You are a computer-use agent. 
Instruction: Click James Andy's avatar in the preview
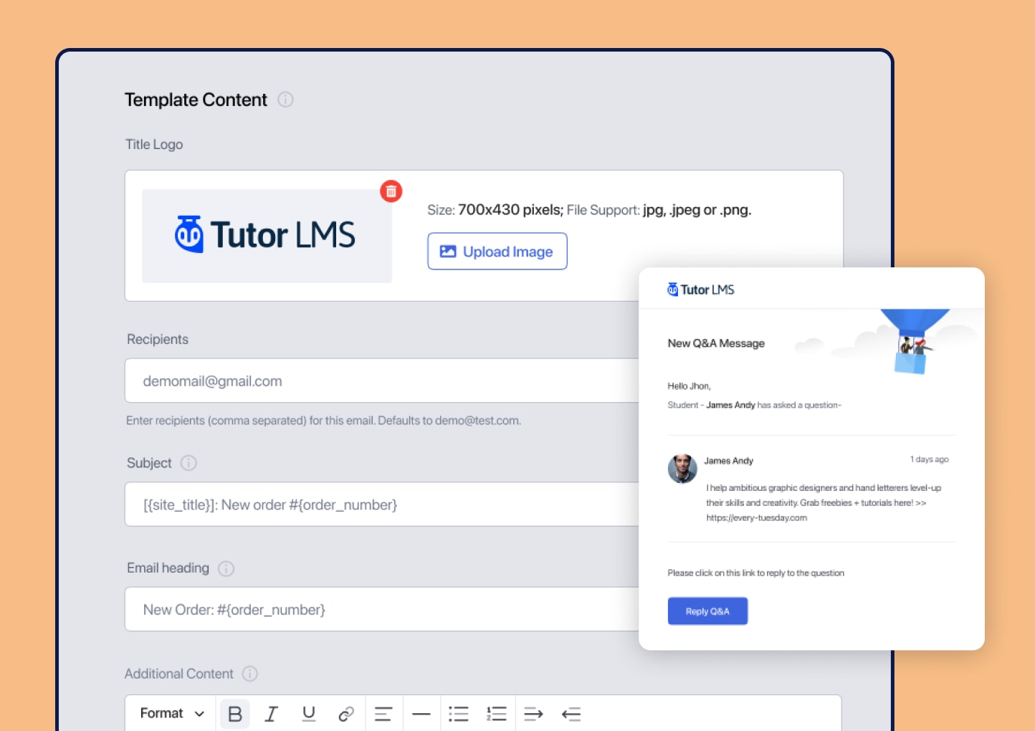pyautogui.click(x=682, y=469)
